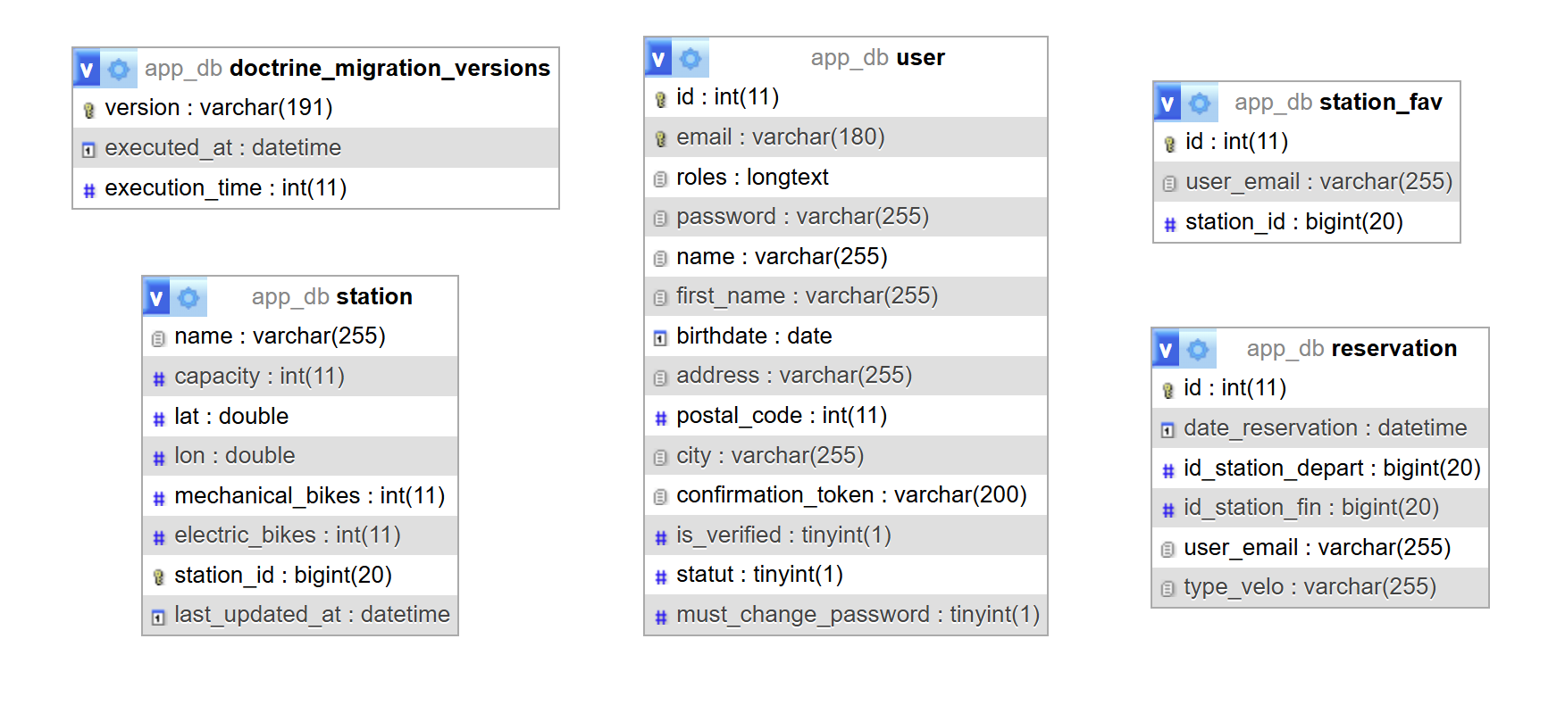The height and width of the screenshot is (705, 1565).
Task: Click gear icon on doctrine_migration_versions table
Action: (119, 70)
